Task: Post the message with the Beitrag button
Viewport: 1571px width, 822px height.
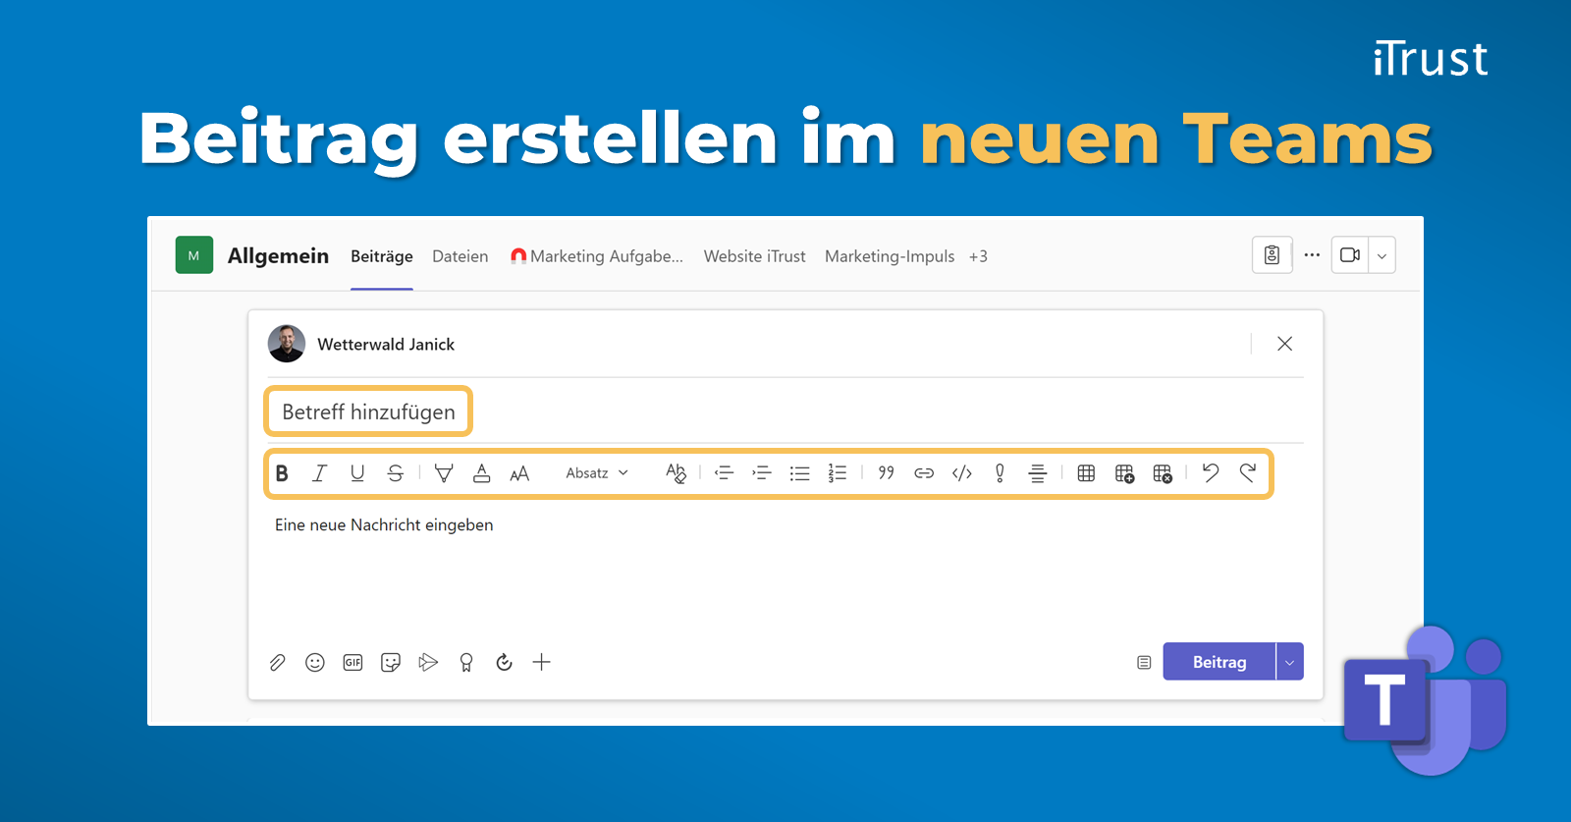Action: [1219, 662]
